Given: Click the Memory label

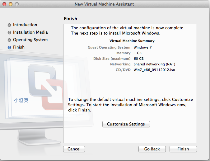Looking at the screenshot, I should (123, 53).
